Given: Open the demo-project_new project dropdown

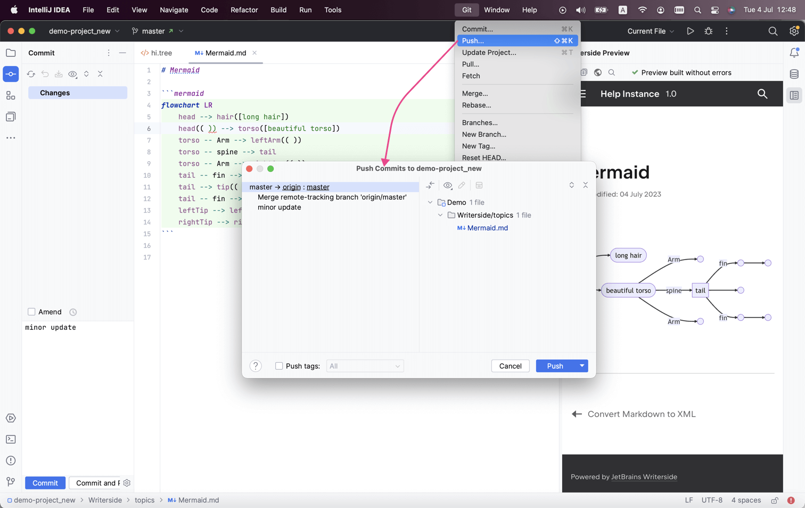Looking at the screenshot, I should pyautogui.click(x=84, y=31).
